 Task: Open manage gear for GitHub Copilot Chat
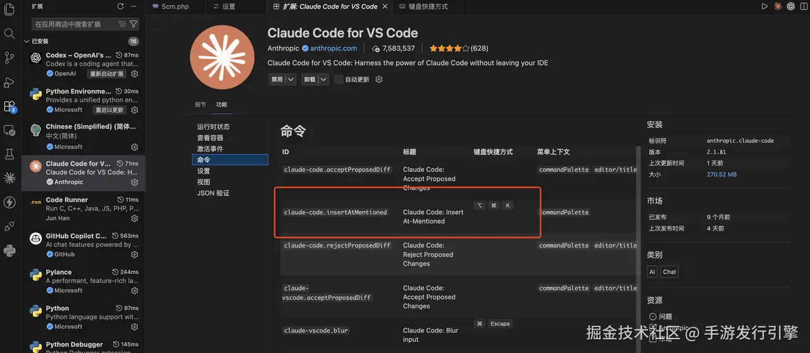coord(134,254)
